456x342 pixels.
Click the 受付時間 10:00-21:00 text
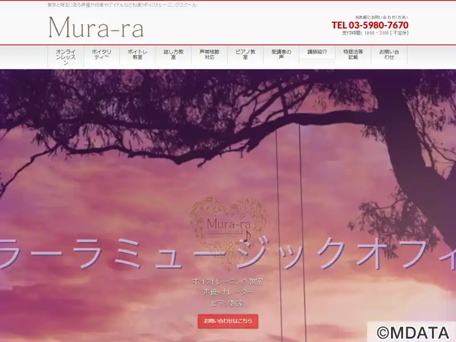[375, 33]
